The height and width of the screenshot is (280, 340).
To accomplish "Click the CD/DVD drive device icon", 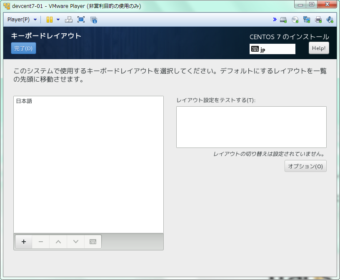I will 295,20.
